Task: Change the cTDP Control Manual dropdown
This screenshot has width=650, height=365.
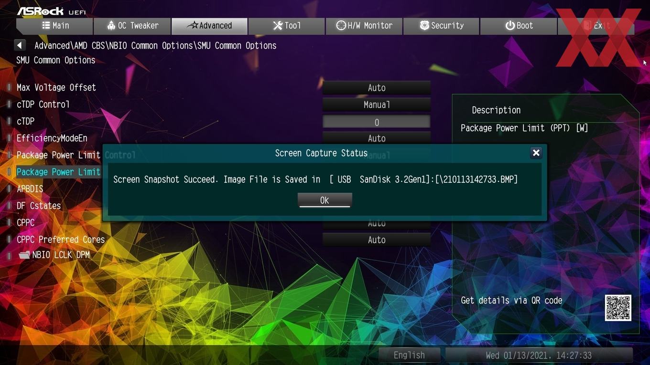Action: point(377,104)
